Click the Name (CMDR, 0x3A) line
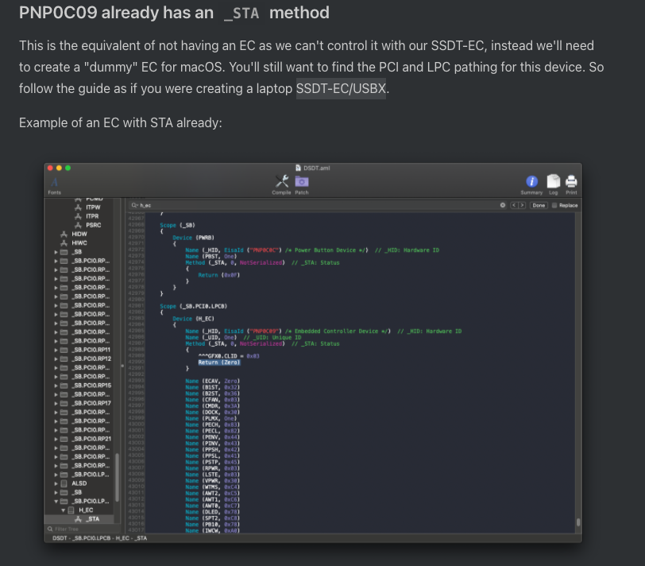This screenshot has height=566, width=645. [x=212, y=406]
